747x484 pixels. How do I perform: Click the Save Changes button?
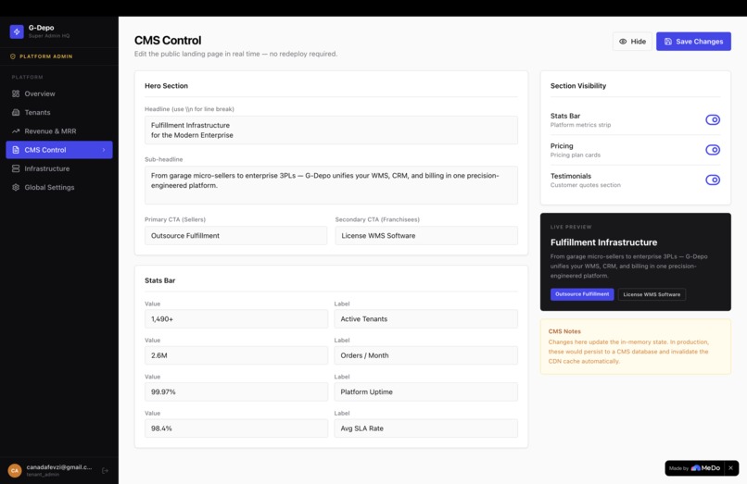click(693, 42)
